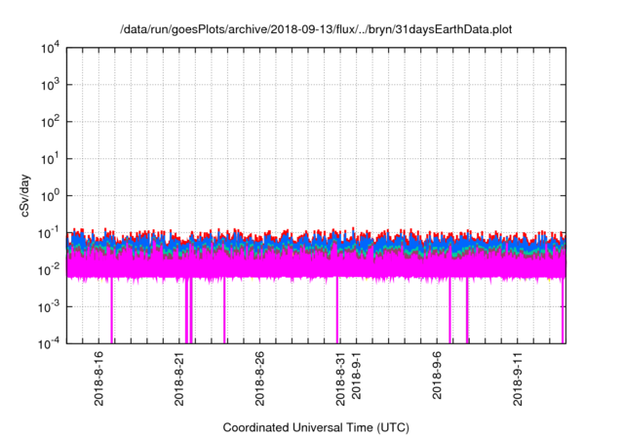Click the 2018-9-11 date label
The height and width of the screenshot is (437, 624).
coord(518,378)
